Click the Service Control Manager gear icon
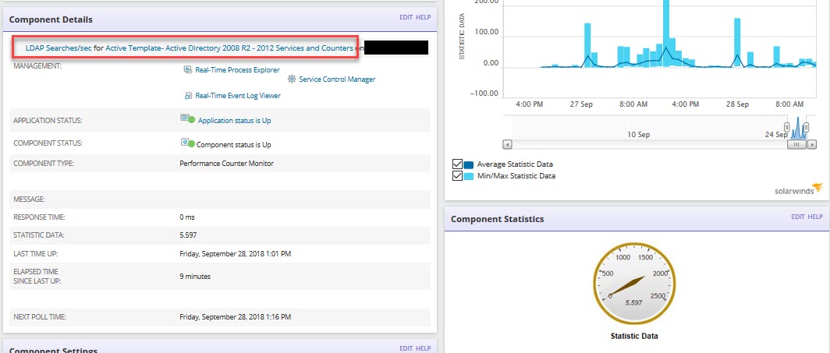Viewport: 830px width, 353px height. pos(292,79)
